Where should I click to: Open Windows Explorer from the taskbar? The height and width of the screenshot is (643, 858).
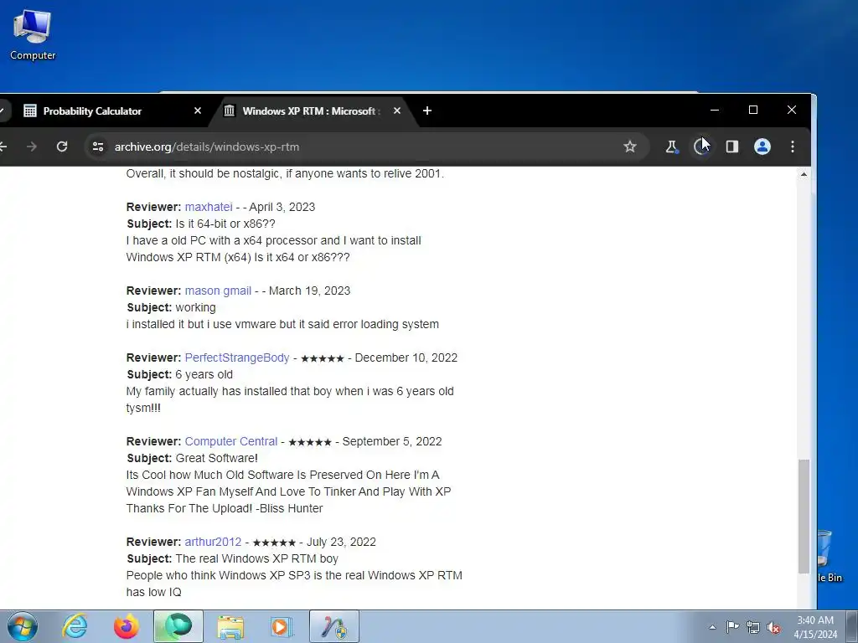pyautogui.click(x=230, y=626)
